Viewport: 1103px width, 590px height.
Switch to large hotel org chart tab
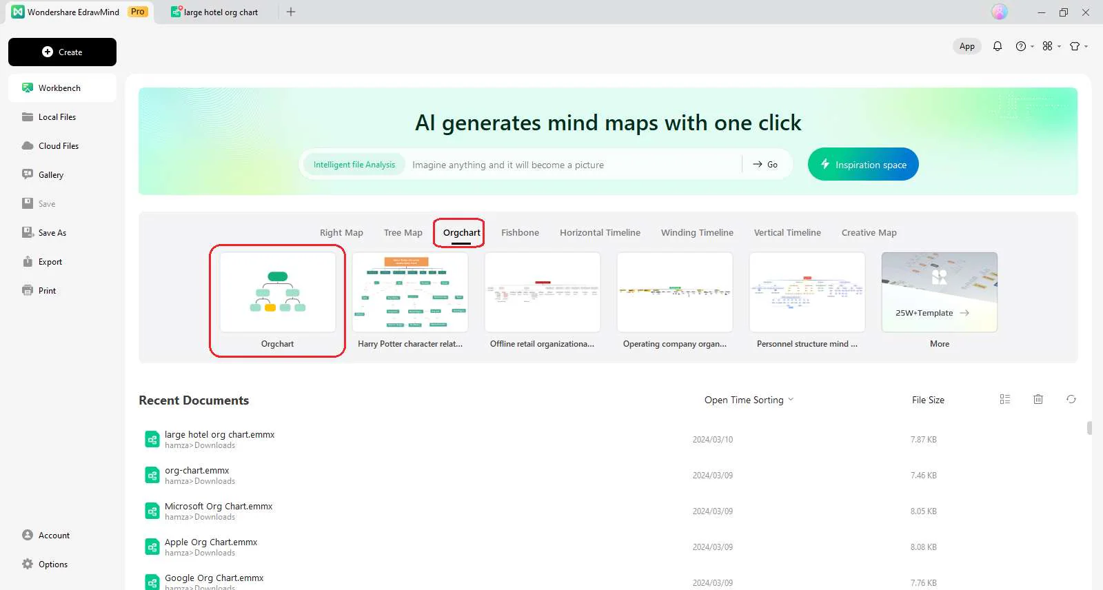pyautogui.click(x=215, y=12)
